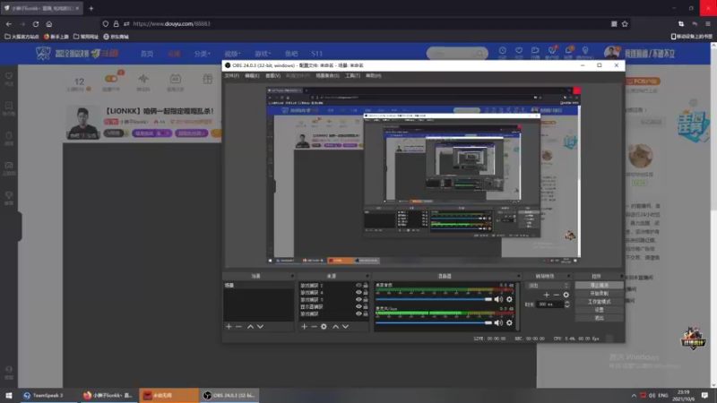This screenshot has width=717, height=403.
Task: Add a scene transition with plus icon
Action: [x=547, y=295]
